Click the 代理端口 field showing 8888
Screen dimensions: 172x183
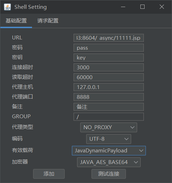109,97
